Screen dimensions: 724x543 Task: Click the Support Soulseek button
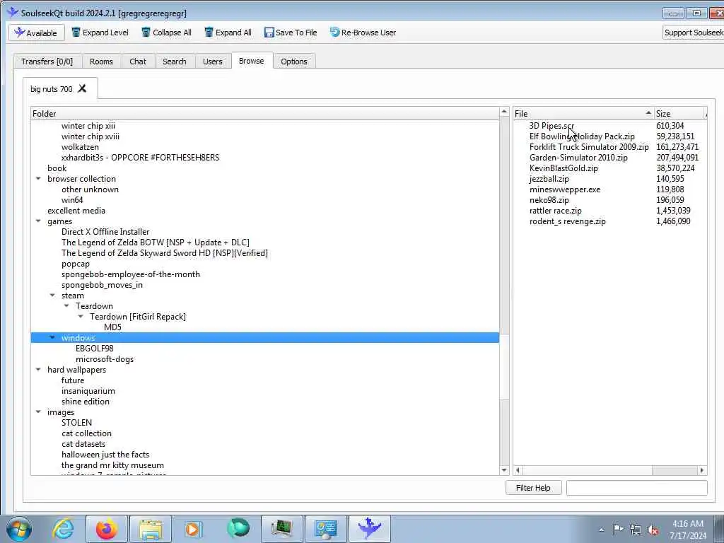click(693, 33)
